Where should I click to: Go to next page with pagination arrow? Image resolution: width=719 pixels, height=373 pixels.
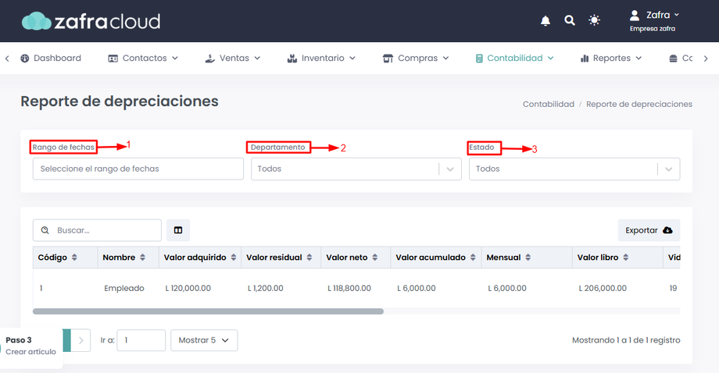pyautogui.click(x=80, y=340)
